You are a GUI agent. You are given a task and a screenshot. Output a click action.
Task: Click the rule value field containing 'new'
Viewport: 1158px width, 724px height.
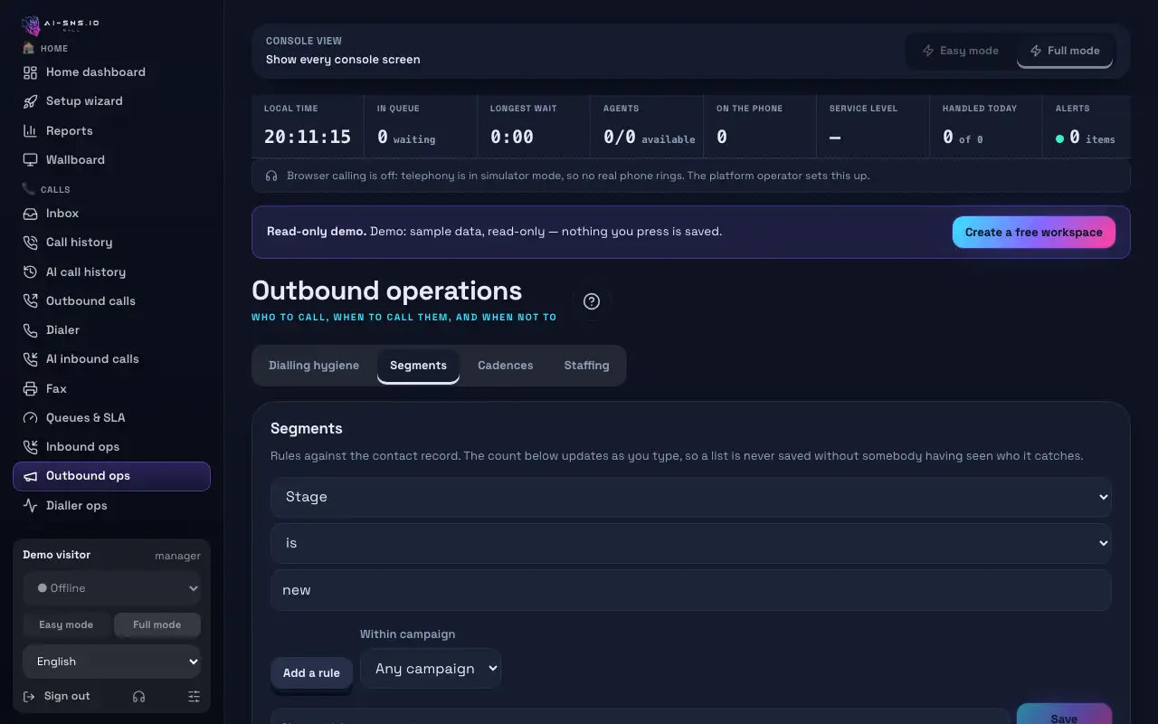(x=691, y=590)
